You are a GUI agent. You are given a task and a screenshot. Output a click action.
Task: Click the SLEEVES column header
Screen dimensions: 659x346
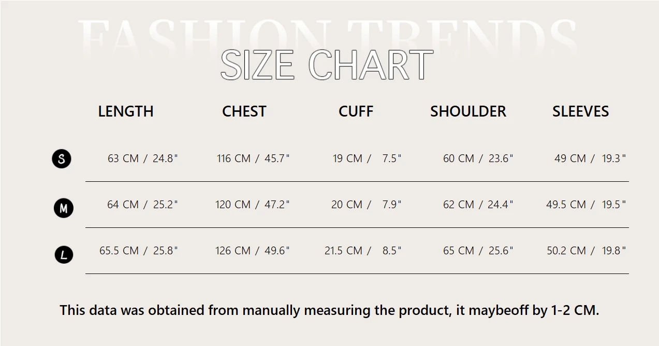click(580, 111)
